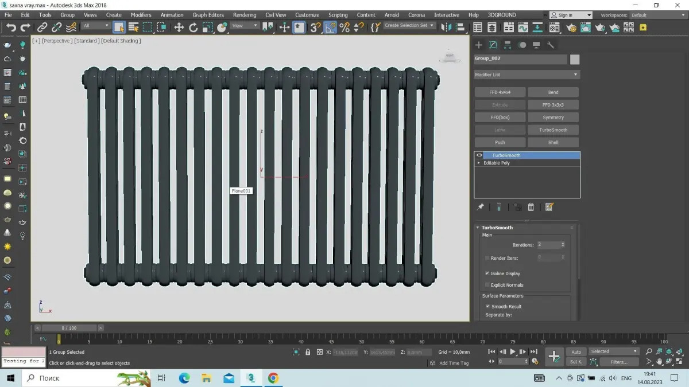Click the Time Configuration icon
This screenshot has width=689, height=387.
(x=535, y=362)
